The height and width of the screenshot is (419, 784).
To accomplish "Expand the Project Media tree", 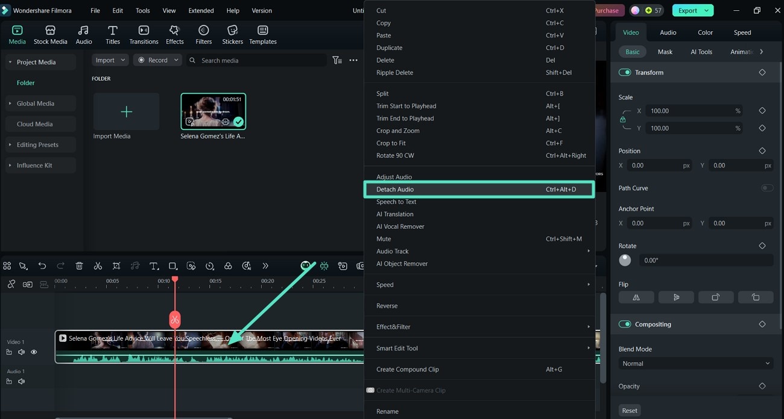I will tap(10, 62).
